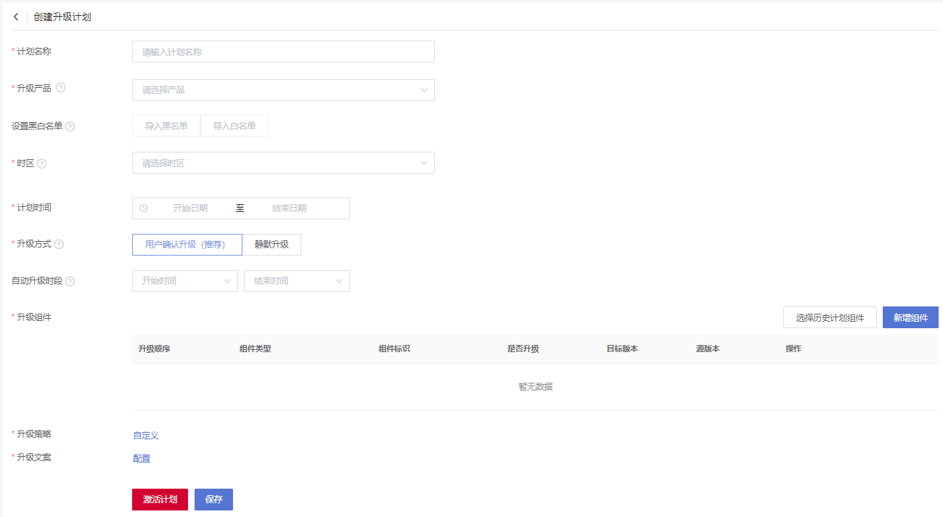Click the 暂无数据 empty table text

coord(536,387)
